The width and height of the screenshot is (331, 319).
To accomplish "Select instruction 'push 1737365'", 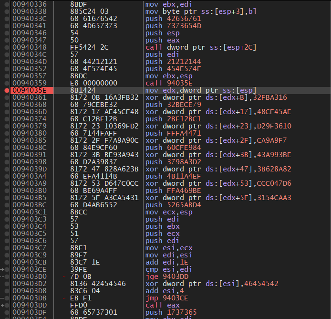I will point(171,313).
